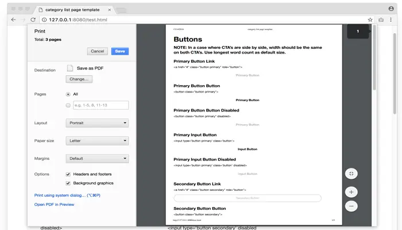Uncheck the Background graphics checkbox
The height and width of the screenshot is (230, 402).
point(68,183)
